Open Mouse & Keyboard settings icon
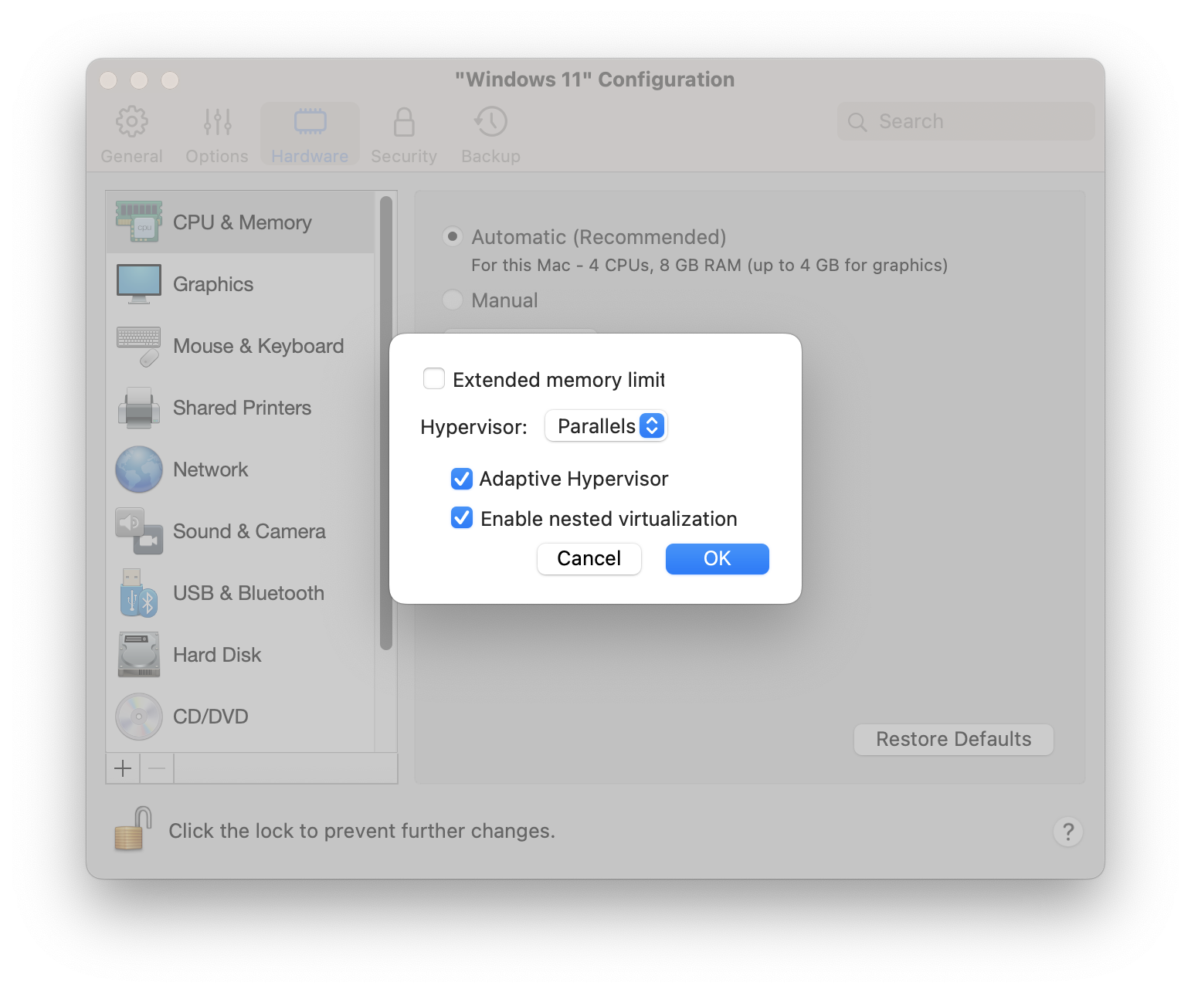Image resolution: width=1191 pixels, height=993 pixels. pos(139,346)
